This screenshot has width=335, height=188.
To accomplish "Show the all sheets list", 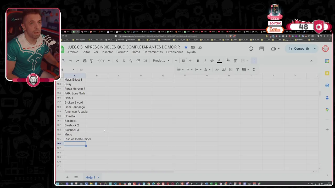I will 76,177.
